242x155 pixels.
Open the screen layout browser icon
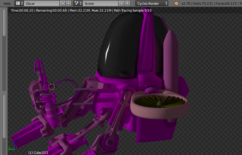(x=19, y=4)
